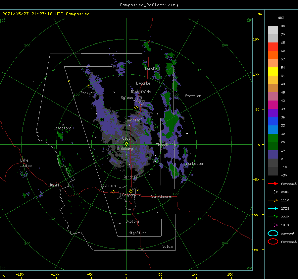Click the Didsbury city label

pyautogui.click(x=125, y=149)
